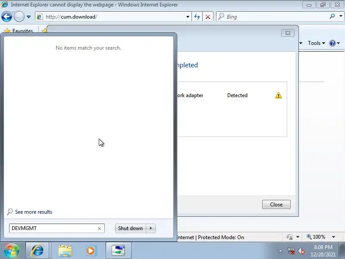Click the muted volume tray icon
The width and height of the screenshot is (345, 259).
click(x=301, y=251)
